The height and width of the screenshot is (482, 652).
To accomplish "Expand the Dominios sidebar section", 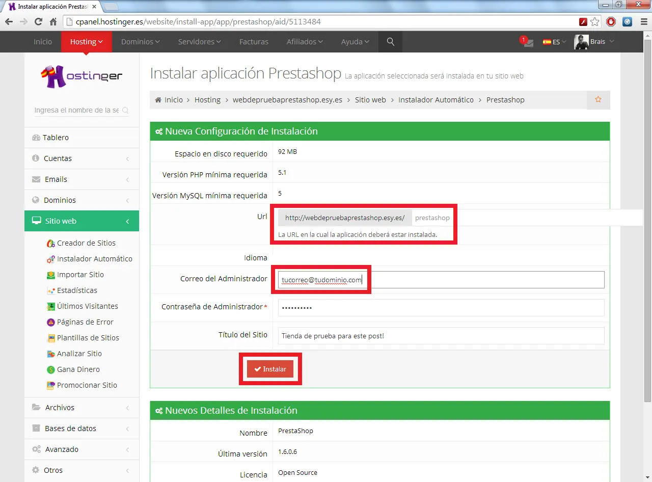I will click(81, 200).
